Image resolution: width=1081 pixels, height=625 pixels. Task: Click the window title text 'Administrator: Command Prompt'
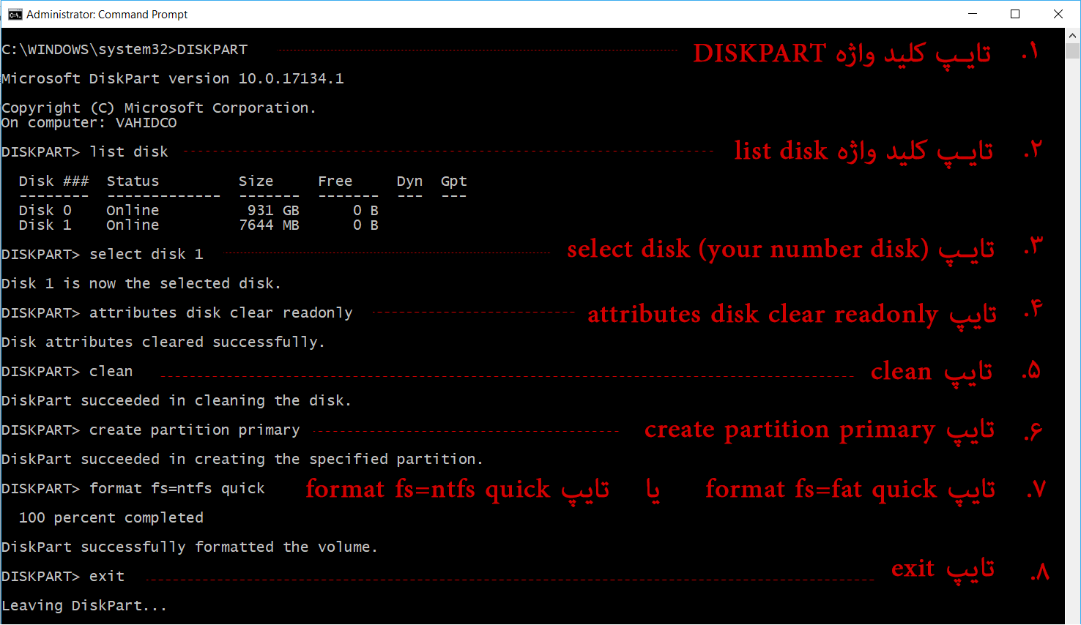(x=107, y=15)
